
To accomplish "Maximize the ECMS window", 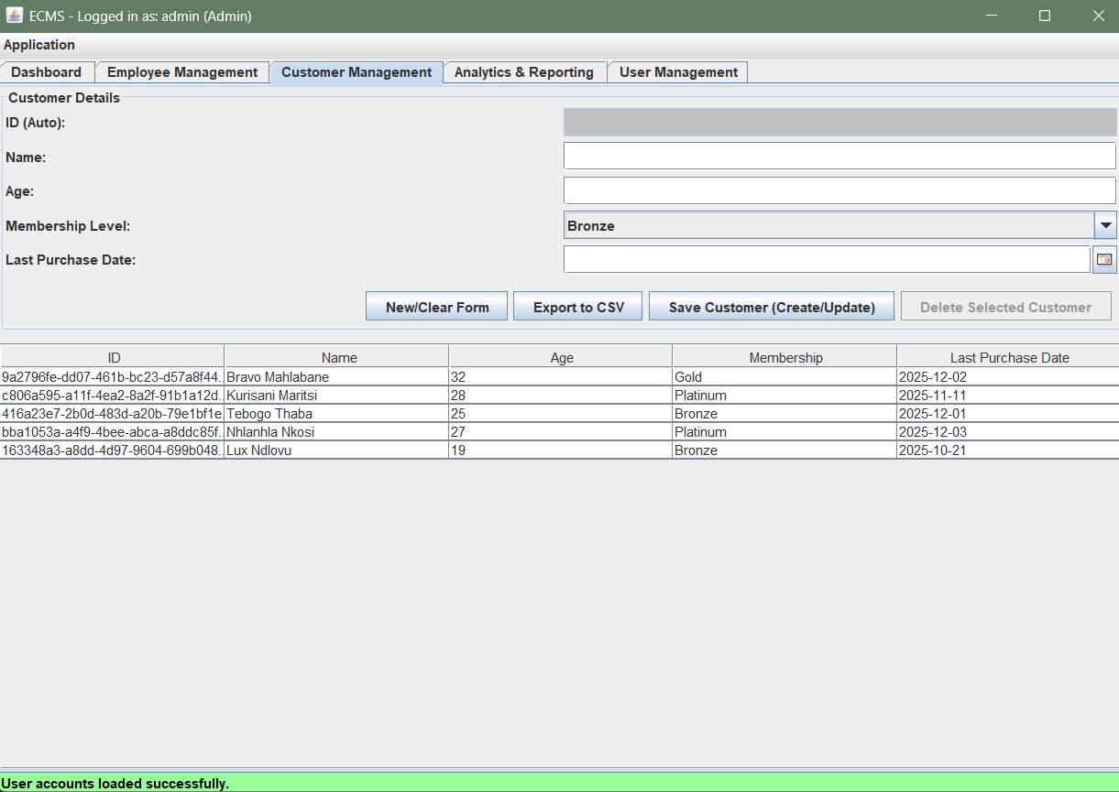I will click(x=1044, y=16).
